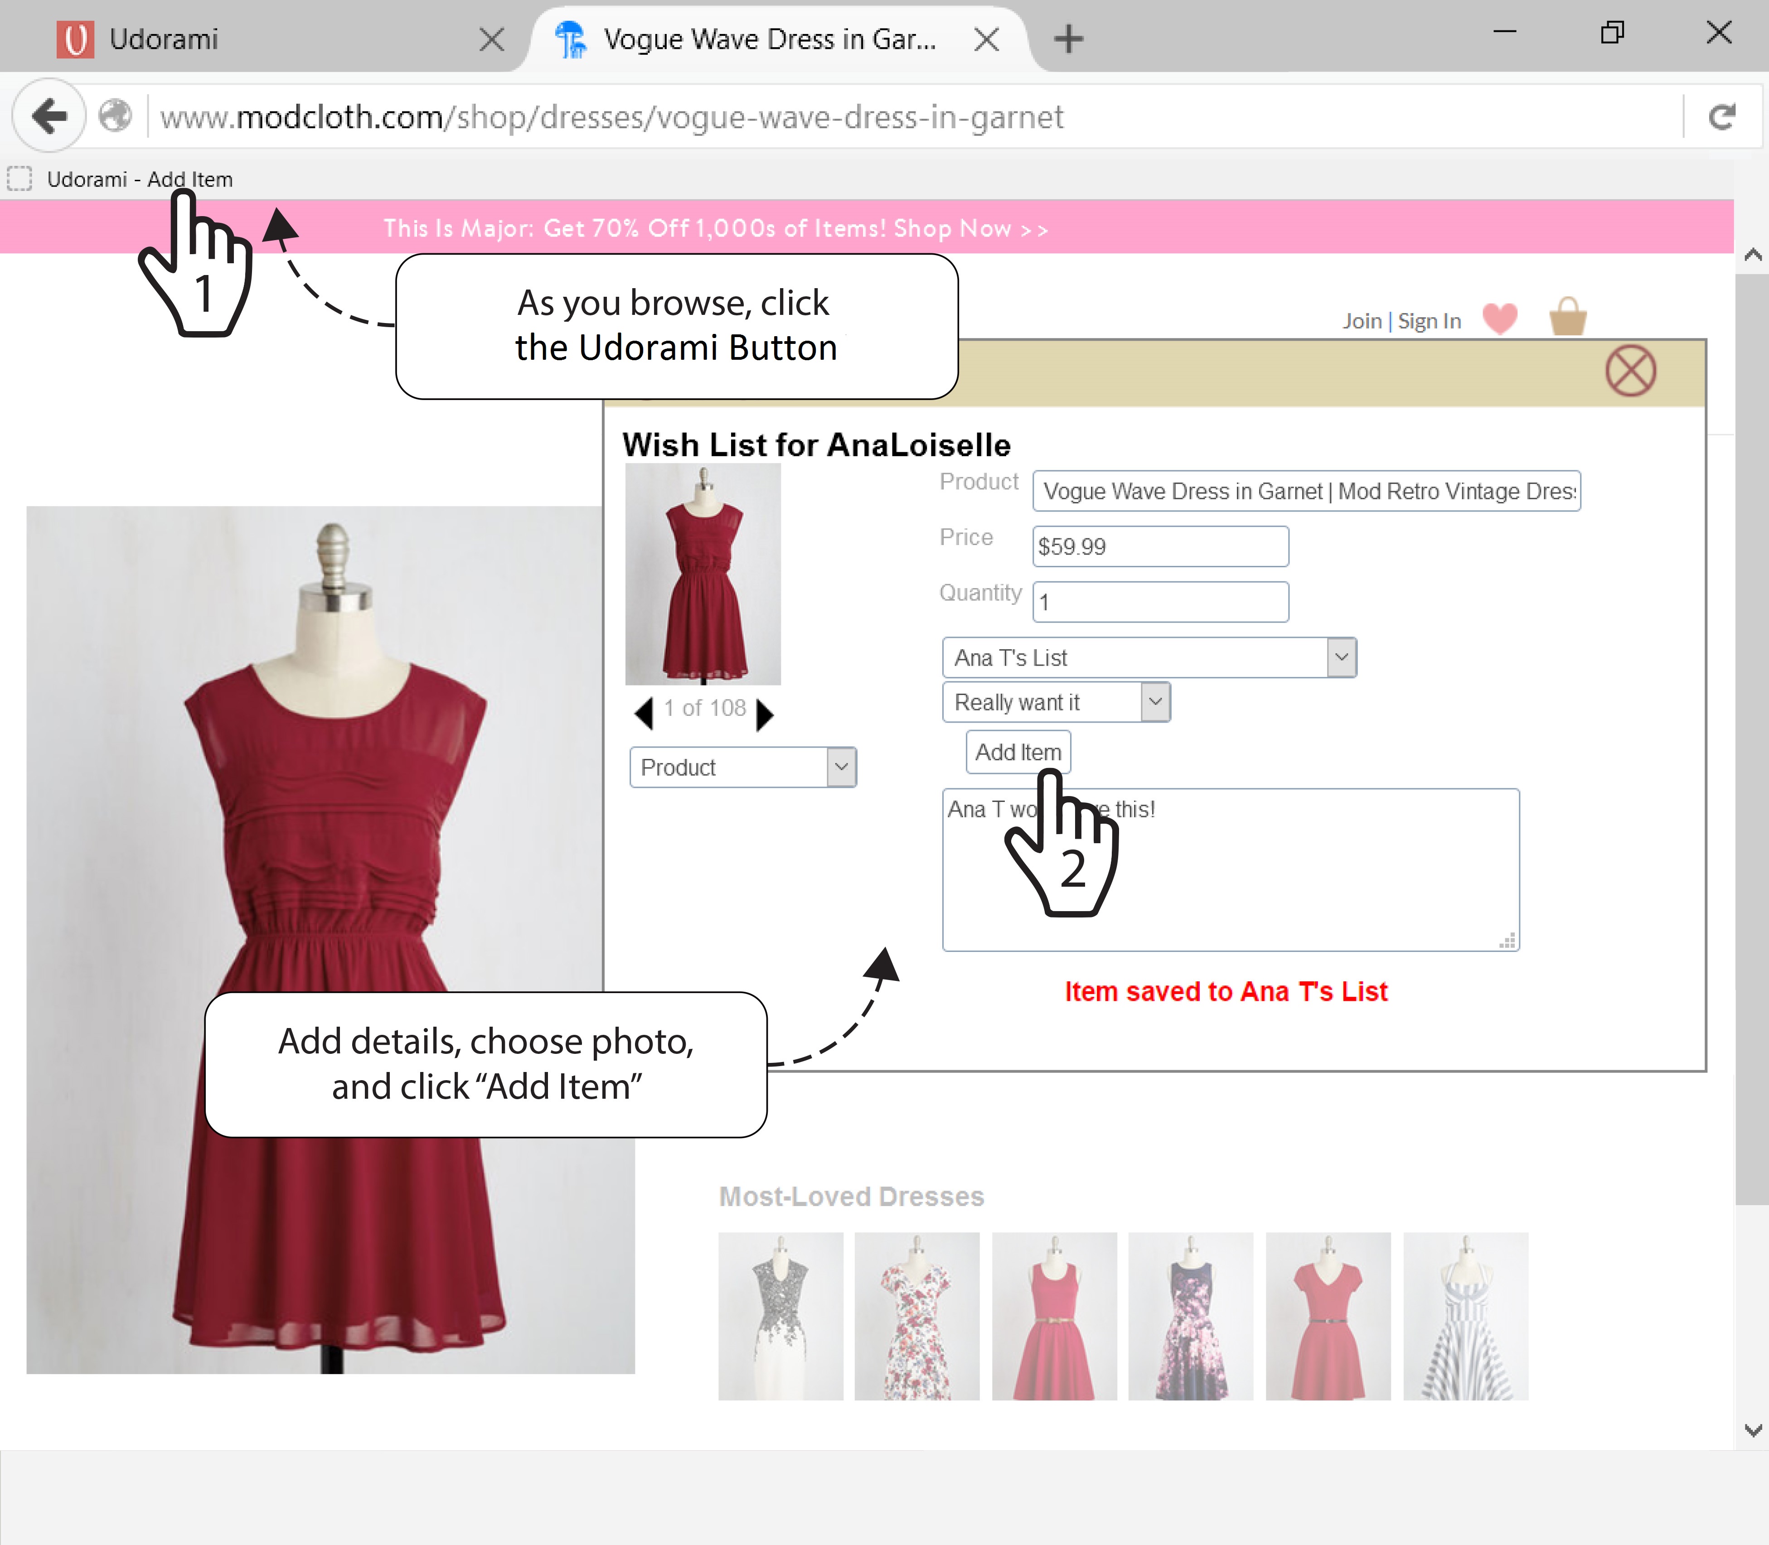Image resolution: width=1769 pixels, height=1545 pixels.
Task: Minimize the browser window
Action: tap(1505, 32)
